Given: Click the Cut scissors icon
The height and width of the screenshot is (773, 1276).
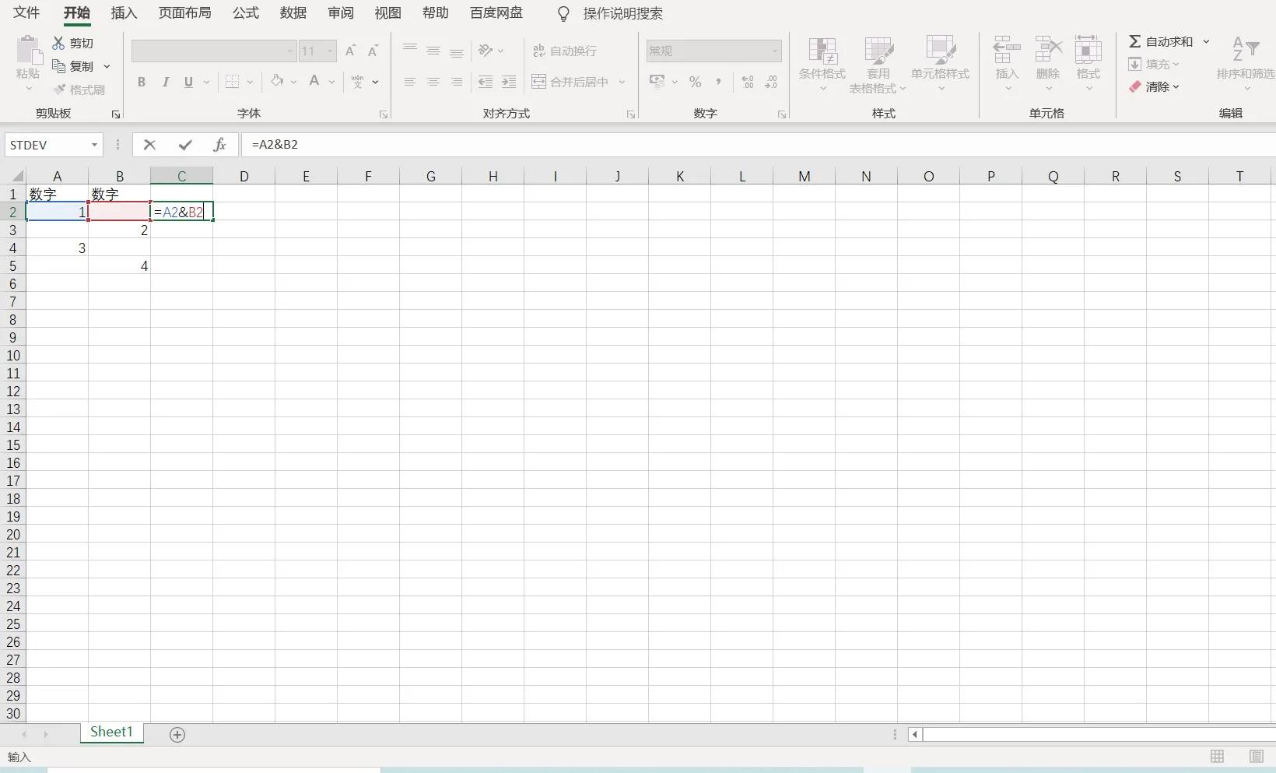Looking at the screenshot, I should (x=58, y=43).
